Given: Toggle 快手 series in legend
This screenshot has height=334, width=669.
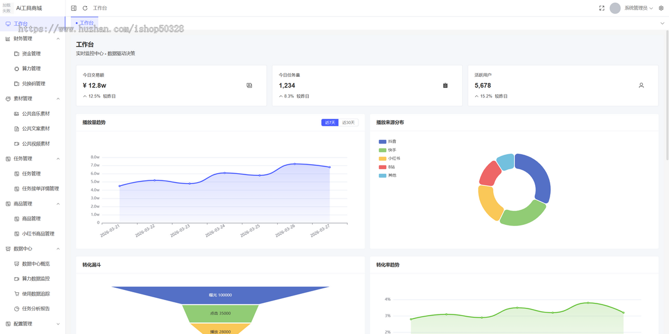Looking at the screenshot, I should click(387, 150).
